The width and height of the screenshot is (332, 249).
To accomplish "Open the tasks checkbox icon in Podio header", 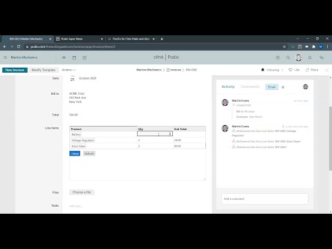I will tap(84, 57).
